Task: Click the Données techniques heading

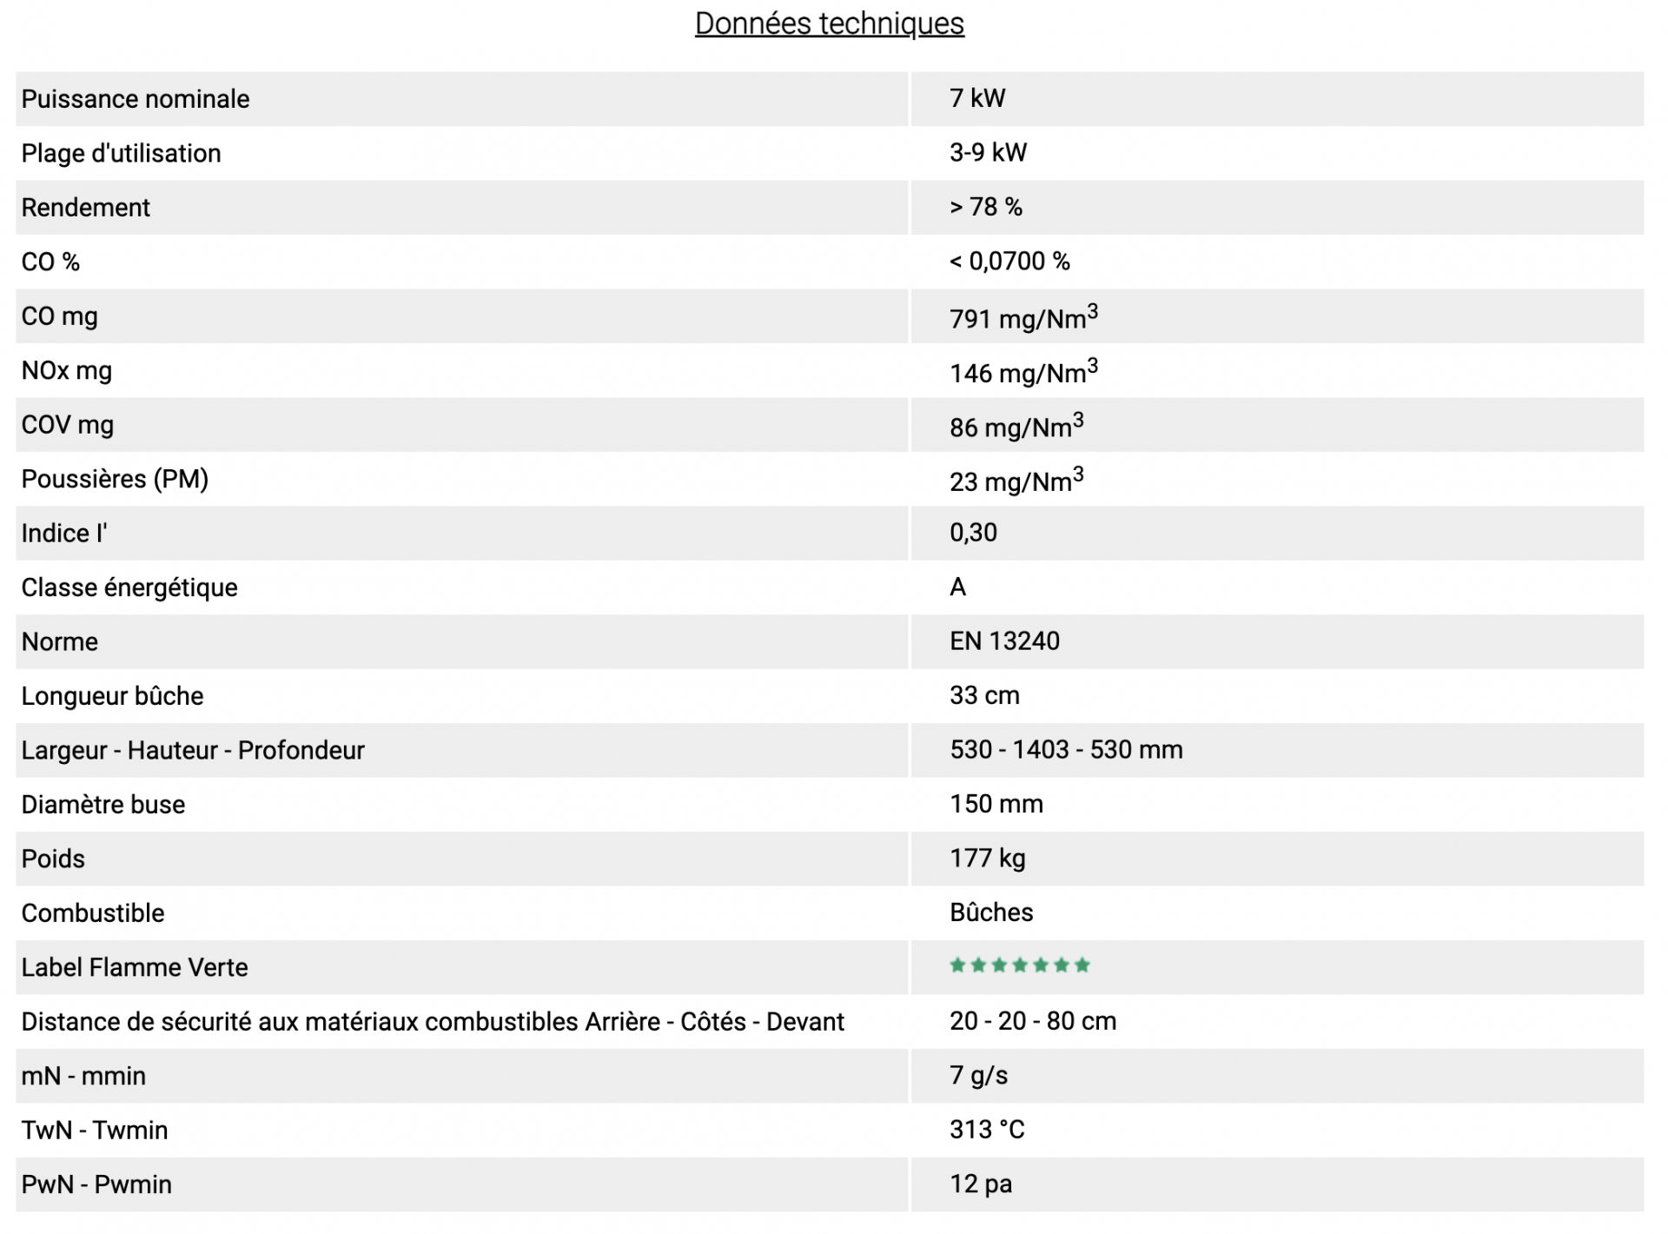Action: pyautogui.click(x=829, y=23)
